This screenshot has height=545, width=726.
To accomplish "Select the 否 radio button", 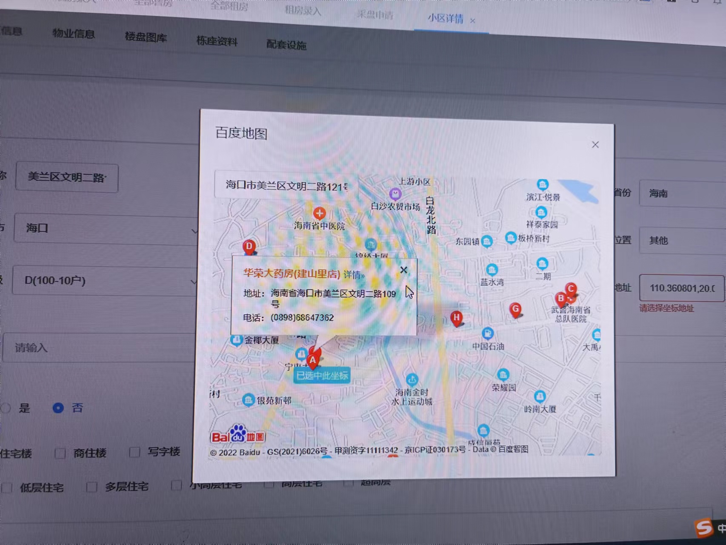I will [x=58, y=408].
